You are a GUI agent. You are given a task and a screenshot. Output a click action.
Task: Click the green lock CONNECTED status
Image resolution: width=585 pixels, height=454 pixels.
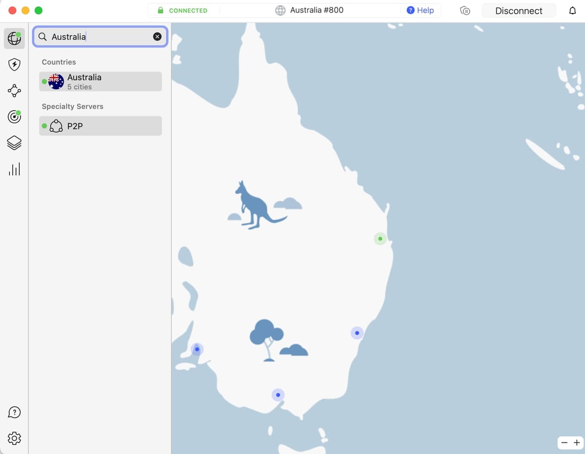pos(182,10)
